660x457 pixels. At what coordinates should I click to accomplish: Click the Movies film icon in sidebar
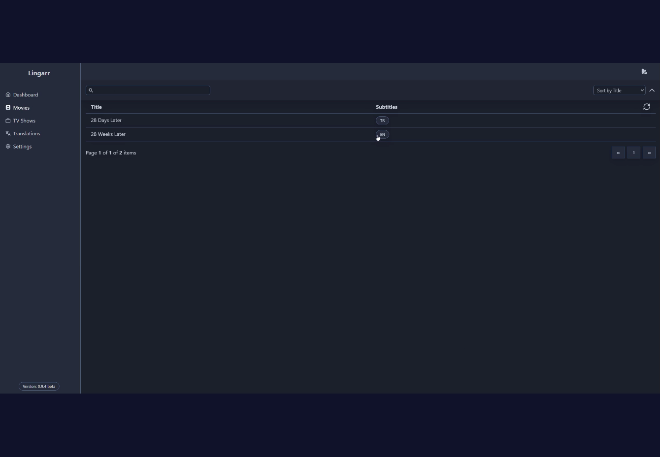[x=8, y=107]
